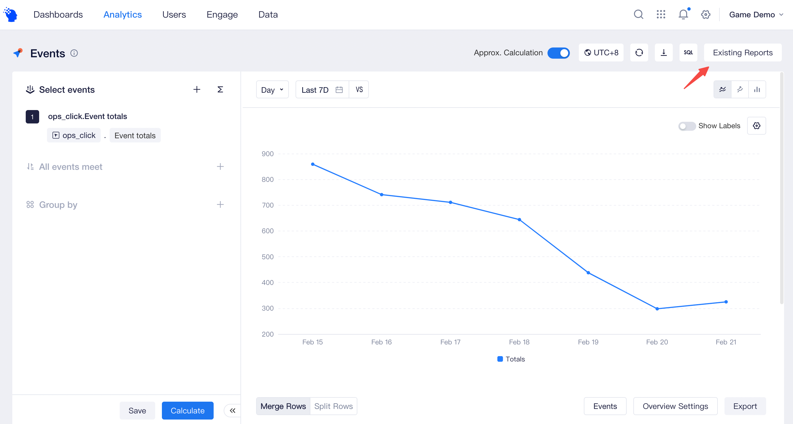Navigate to the Dashboards menu
This screenshot has height=424, width=793.
coord(58,14)
